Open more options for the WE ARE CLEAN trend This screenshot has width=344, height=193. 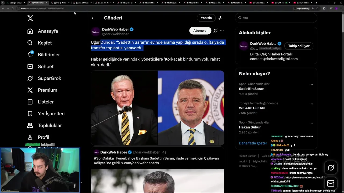click(x=311, y=104)
